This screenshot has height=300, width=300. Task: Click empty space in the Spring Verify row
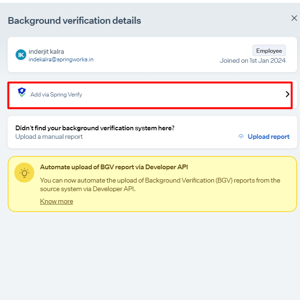[x=181, y=95]
